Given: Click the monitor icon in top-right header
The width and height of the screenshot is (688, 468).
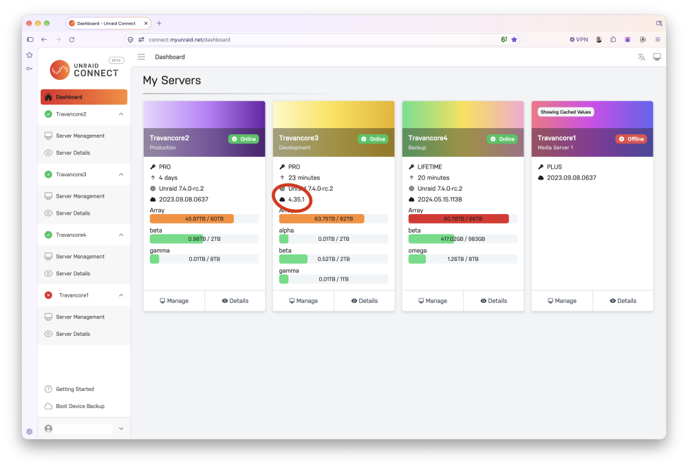Looking at the screenshot, I should (x=657, y=57).
